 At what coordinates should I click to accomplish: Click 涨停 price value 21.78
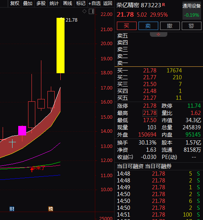[x=149, y=106]
